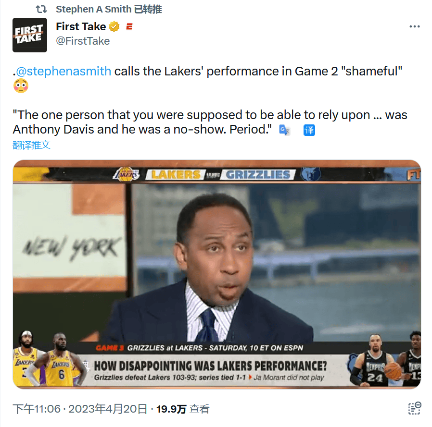Screen dimensions: 432x427
Task: Click the flushed face emoji
Action: (x=21, y=86)
